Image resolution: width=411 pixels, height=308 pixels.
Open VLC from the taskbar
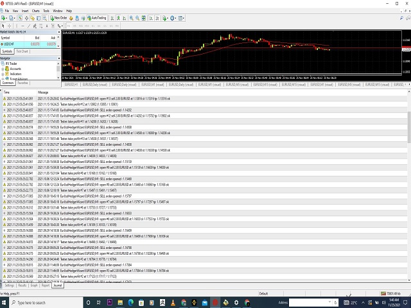[173, 302]
